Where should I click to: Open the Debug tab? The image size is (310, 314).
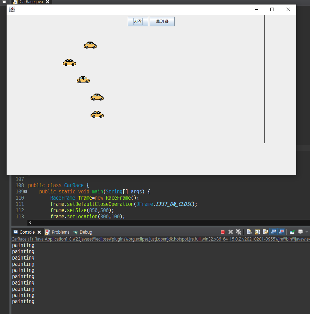pyautogui.click(x=83, y=232)
